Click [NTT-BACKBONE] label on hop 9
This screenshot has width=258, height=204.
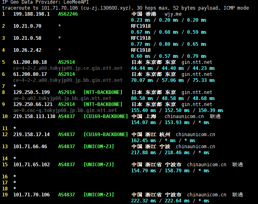tap(103, 104)
